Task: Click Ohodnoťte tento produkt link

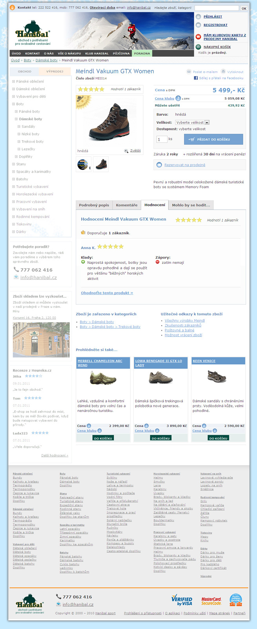Action: pyautogui.click(x=107, y=293)
